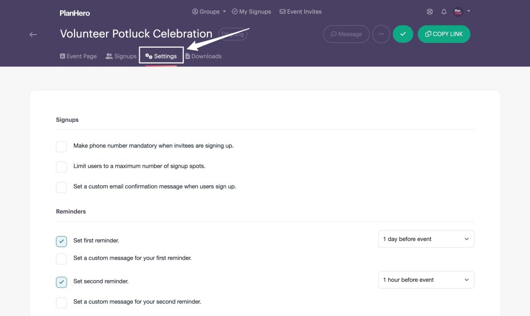Switch to the Signups tab
The image size is (530, 316).
[121, 56]
